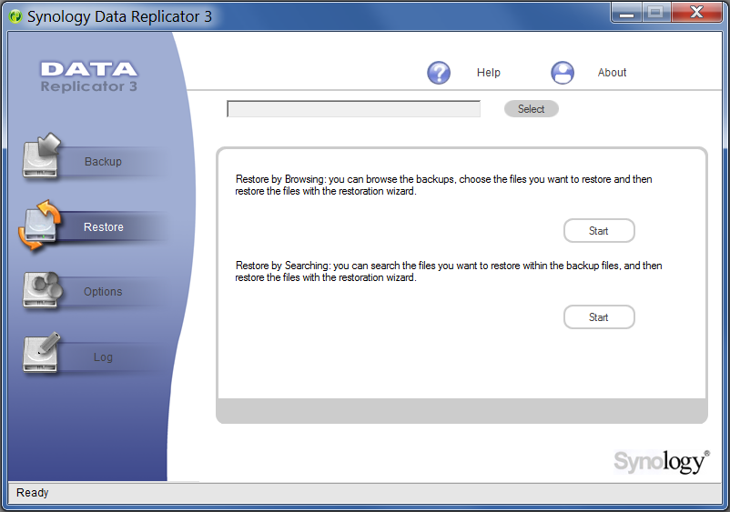Screen dimensions: 730x512
Task: Click the blue person About icon
Action: tap(563, 73)
